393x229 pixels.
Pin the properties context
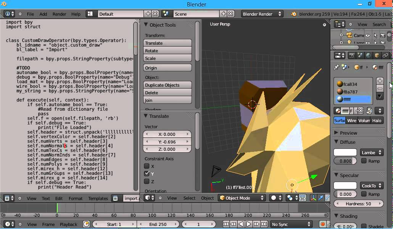coord(337,67)
